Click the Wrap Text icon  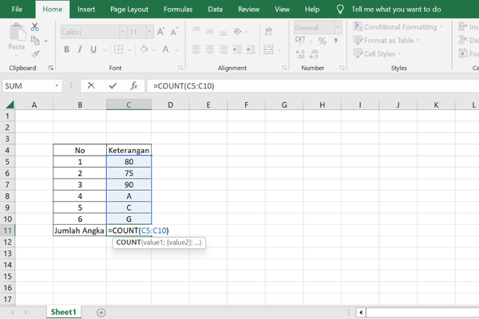tap(268, 31)
